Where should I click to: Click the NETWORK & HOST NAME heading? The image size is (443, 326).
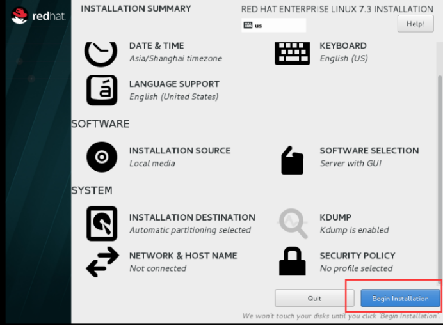click(x=183, y=256)
